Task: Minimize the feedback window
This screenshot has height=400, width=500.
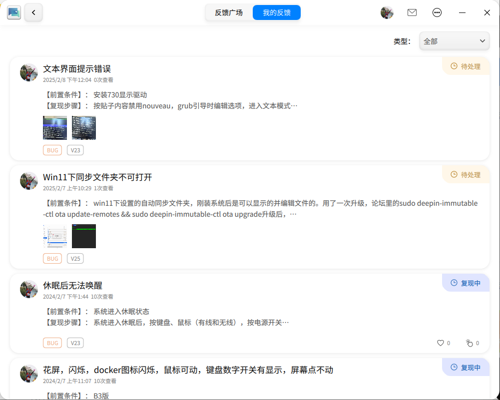Action: (463, 13)
